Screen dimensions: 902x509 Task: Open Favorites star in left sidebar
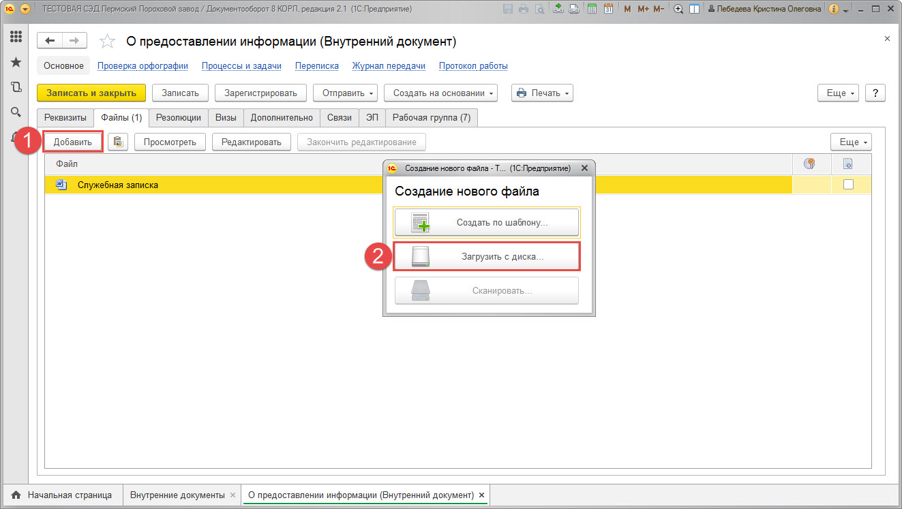pos(16,62)
